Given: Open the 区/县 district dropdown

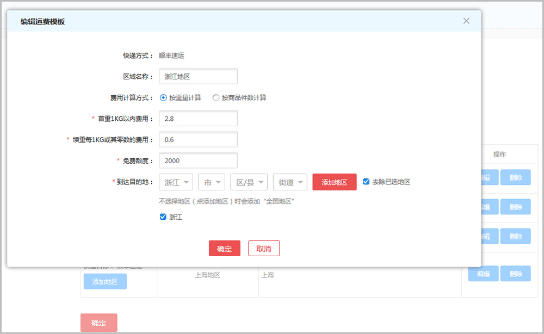Looking at the screenshot, I should (249, 182).
